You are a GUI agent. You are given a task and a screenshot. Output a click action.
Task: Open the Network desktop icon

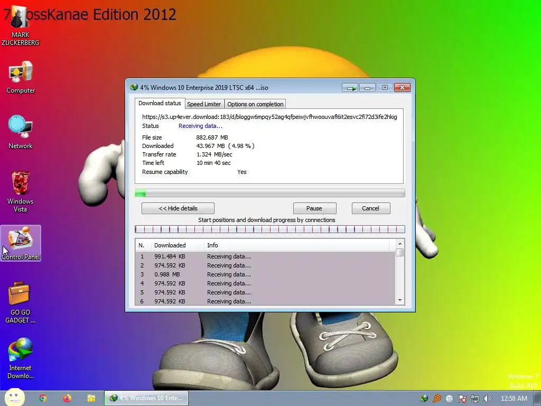(x=21, y=132)
